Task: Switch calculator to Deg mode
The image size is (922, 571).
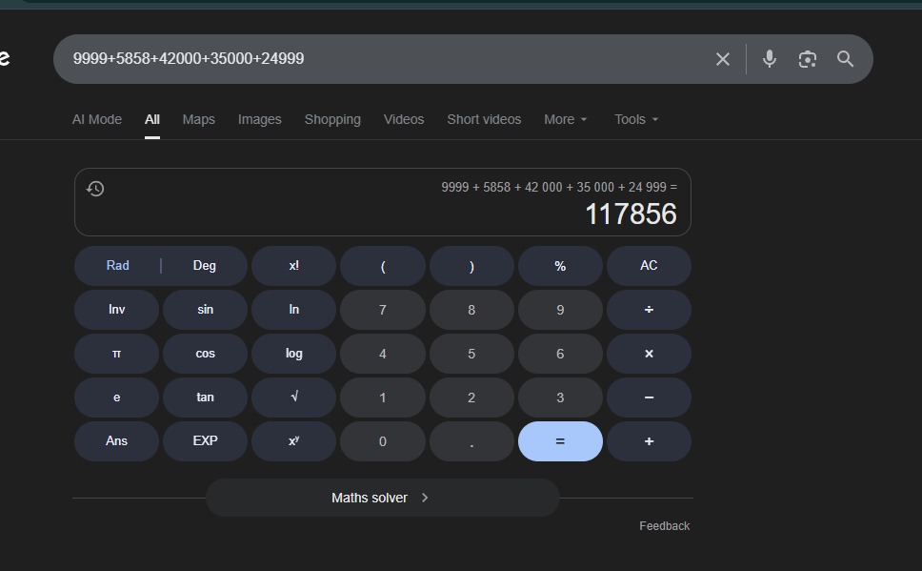Action: (x=205, y=266)
